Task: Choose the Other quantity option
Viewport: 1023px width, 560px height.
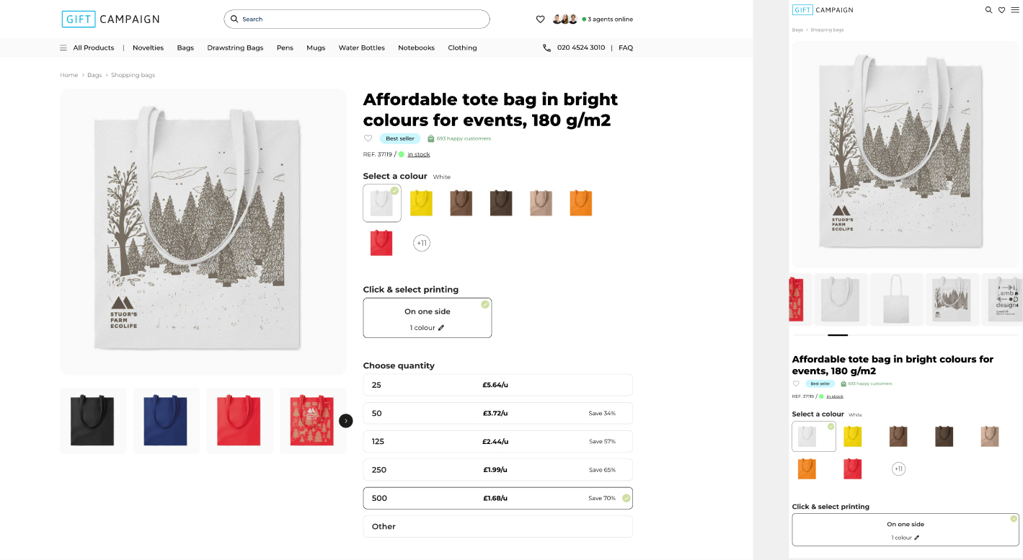Action: (x=497, y=527)
